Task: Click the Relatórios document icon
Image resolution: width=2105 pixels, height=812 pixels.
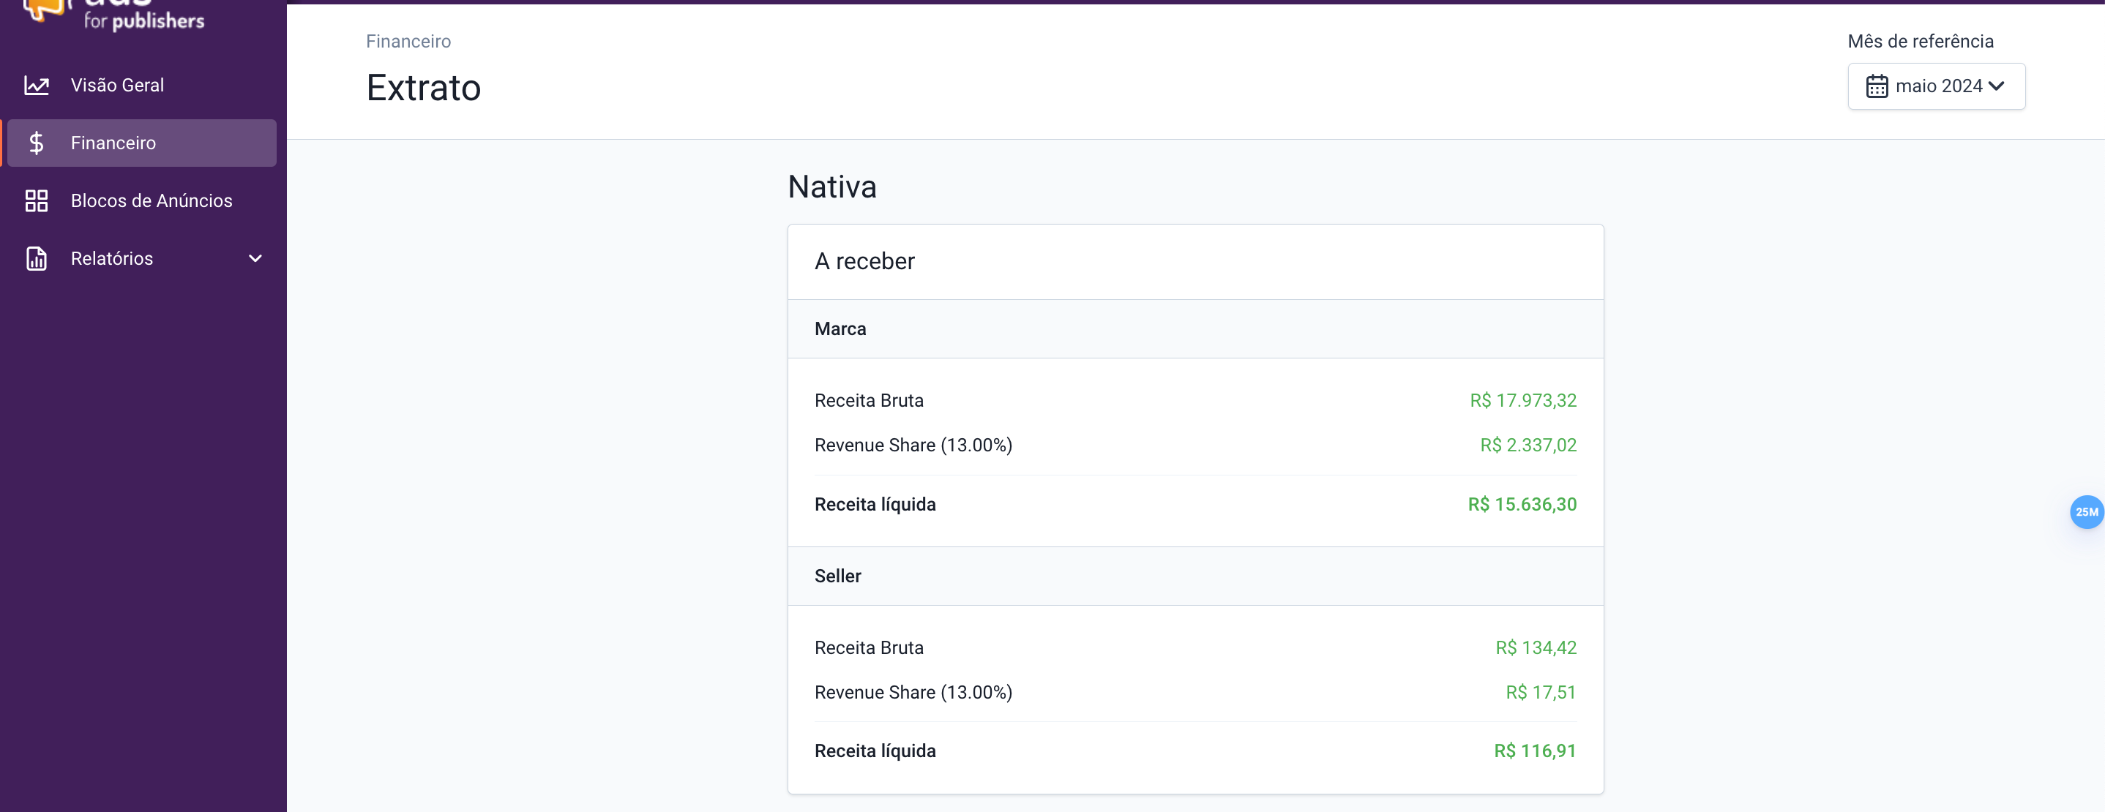Action: (x=36, y=258)
